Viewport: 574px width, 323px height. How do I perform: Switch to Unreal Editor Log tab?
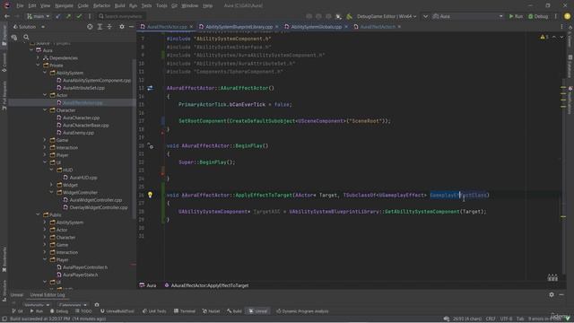click(48, 295)
